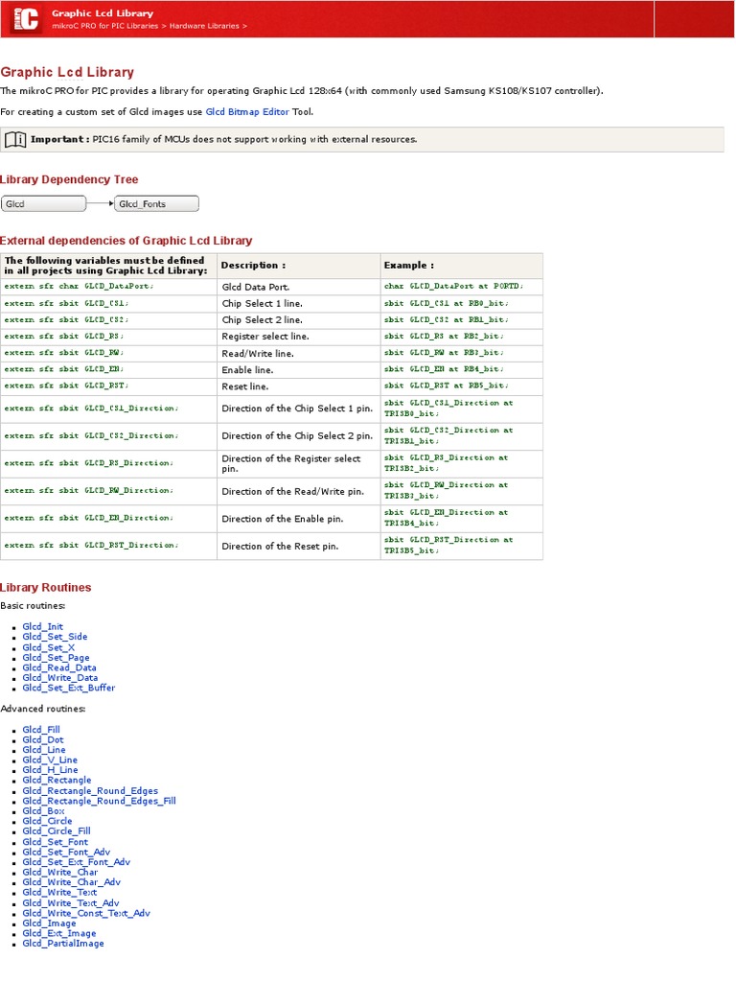Image resolution: width=736 pixels, height=982 pixels.
Task: Click the 'Reset line.' description cell
Action: [x=299, y=387]
